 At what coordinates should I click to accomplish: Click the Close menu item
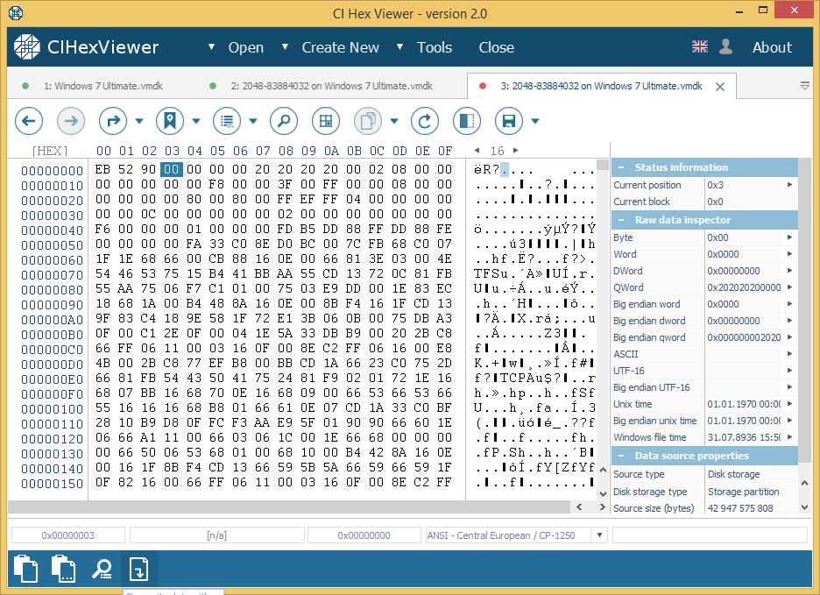tap(496, 47)
